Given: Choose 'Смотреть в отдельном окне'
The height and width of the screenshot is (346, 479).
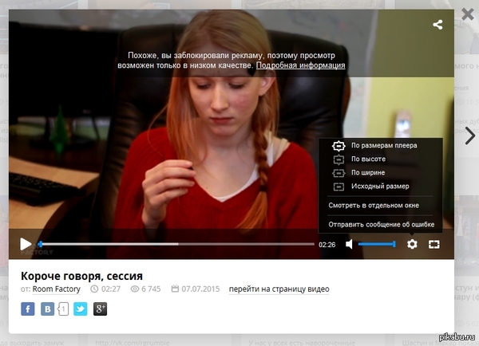Looking at the screenshot, I should click(374, 206).
